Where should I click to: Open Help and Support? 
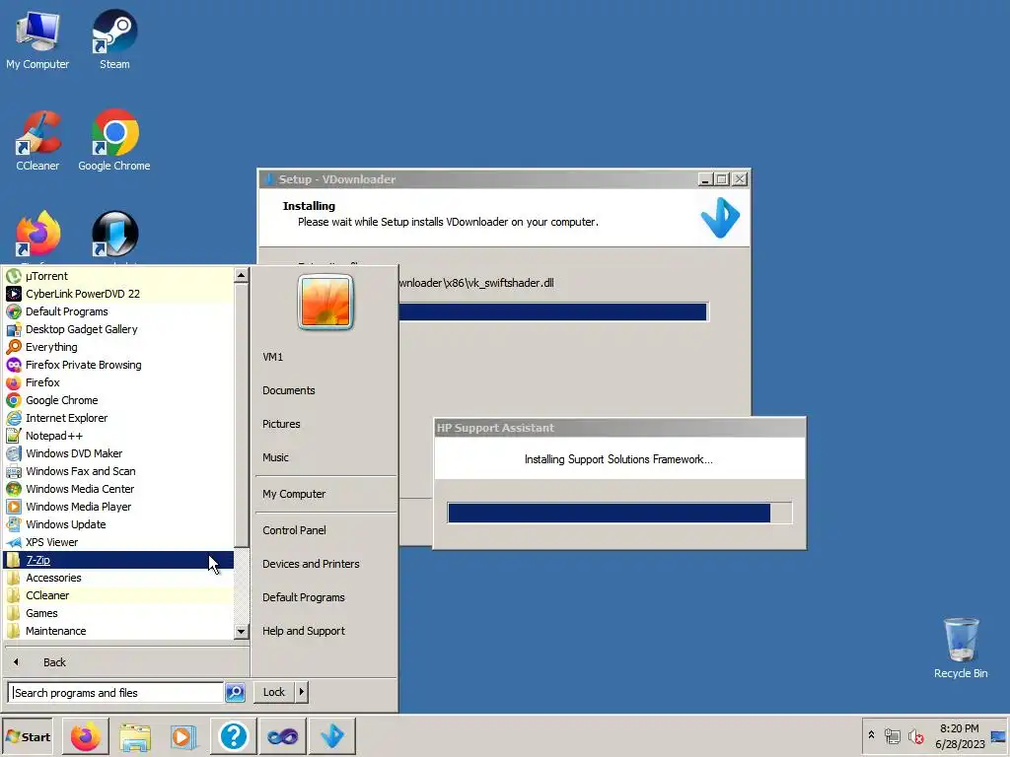(x=325, y=631)
